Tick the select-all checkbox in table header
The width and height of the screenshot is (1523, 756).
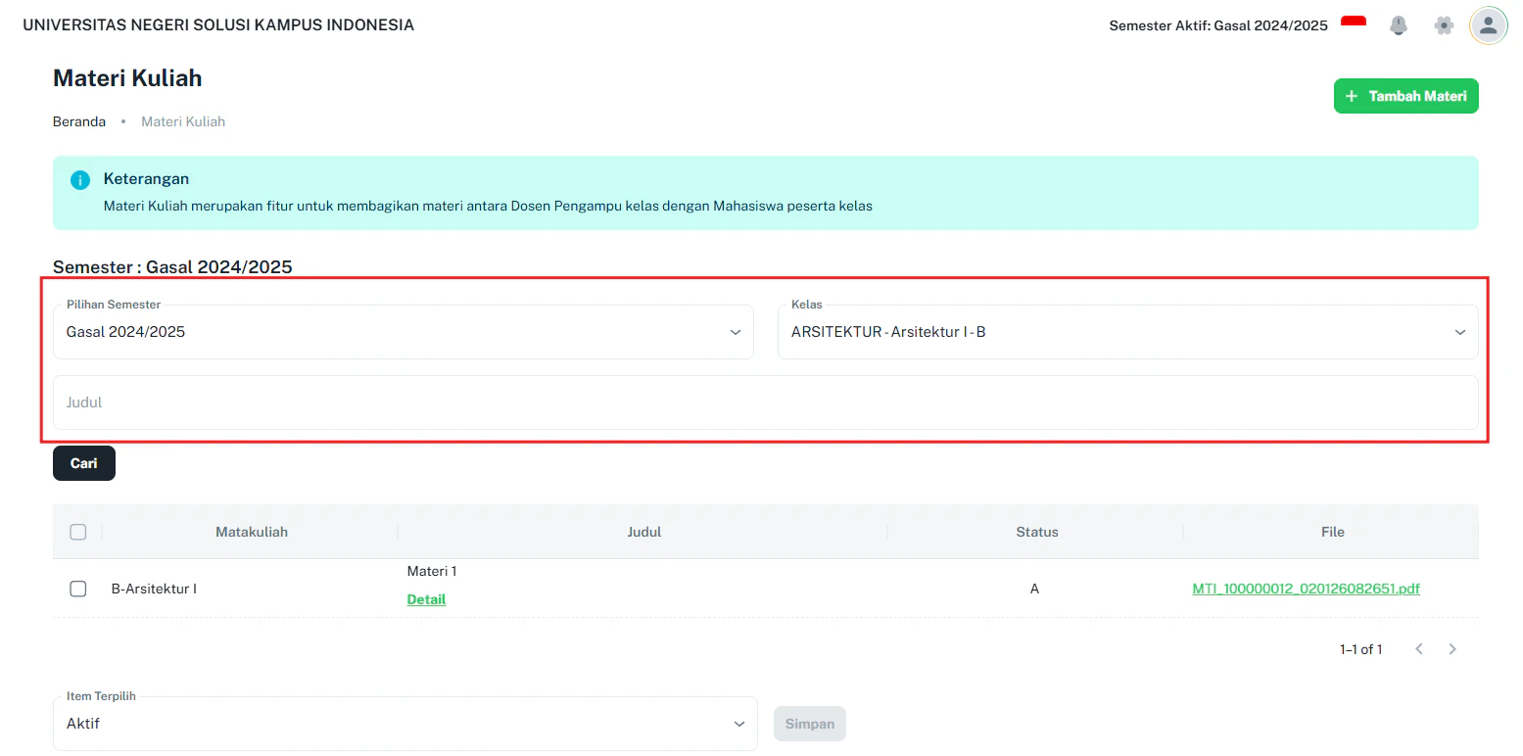pyautogui.click(x=78, y=532)
